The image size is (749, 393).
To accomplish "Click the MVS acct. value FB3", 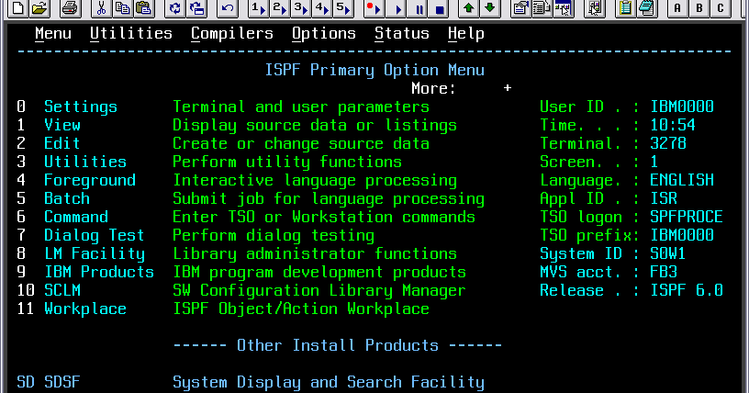I will coord(664,272).
